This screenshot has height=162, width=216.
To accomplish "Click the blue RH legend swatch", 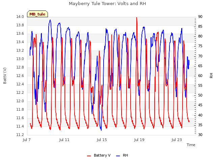I will 118,156.
